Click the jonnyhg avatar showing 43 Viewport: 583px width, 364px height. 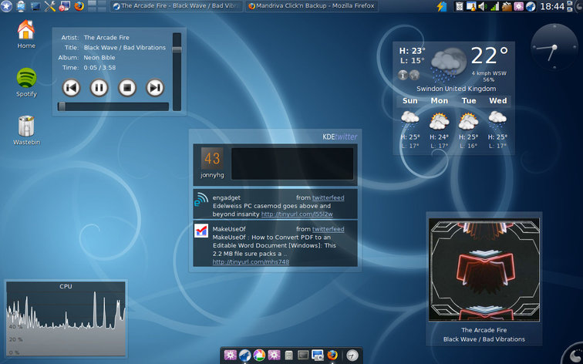click(212, 158)
